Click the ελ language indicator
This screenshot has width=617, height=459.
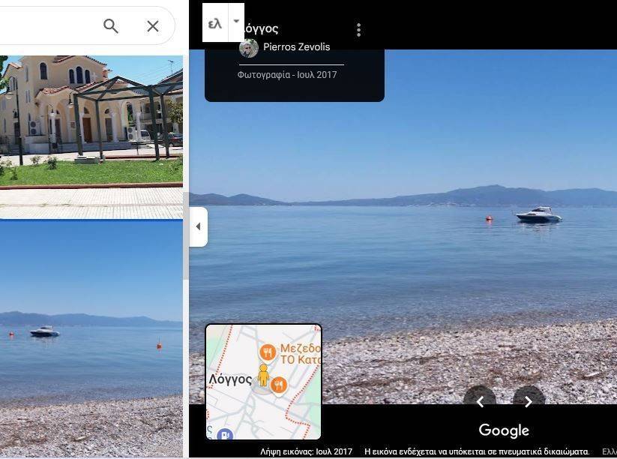tap(215, 23)
